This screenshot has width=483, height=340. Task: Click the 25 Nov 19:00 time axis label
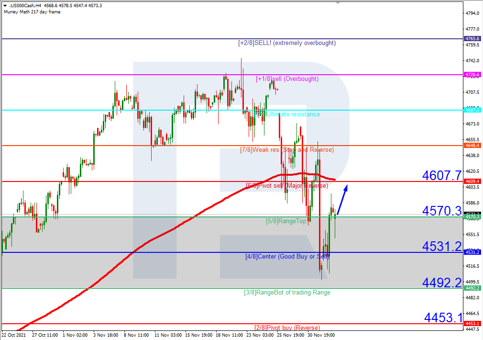click(x=290, y=335)
